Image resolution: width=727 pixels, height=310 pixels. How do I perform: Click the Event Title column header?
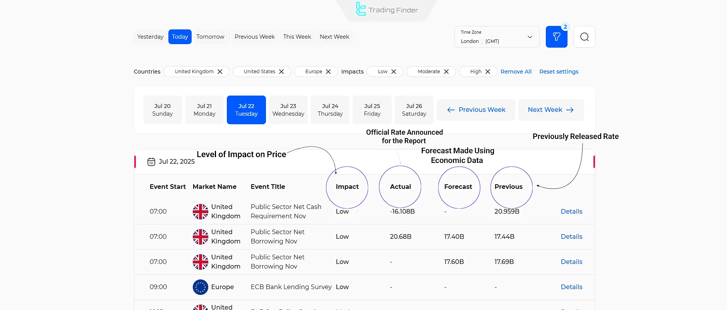268,187
